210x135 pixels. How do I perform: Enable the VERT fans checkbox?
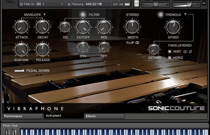click(x=170, y=52)
